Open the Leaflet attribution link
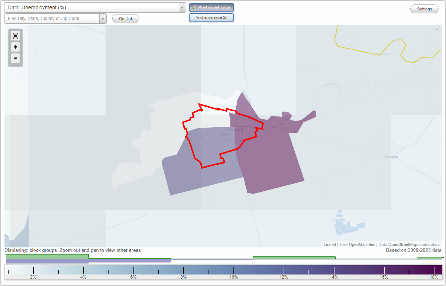 (329, 244)
